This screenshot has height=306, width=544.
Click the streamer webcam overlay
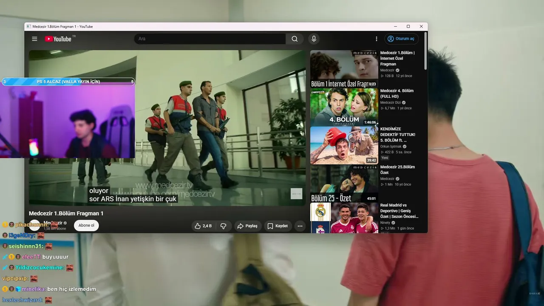click(68, 122)
